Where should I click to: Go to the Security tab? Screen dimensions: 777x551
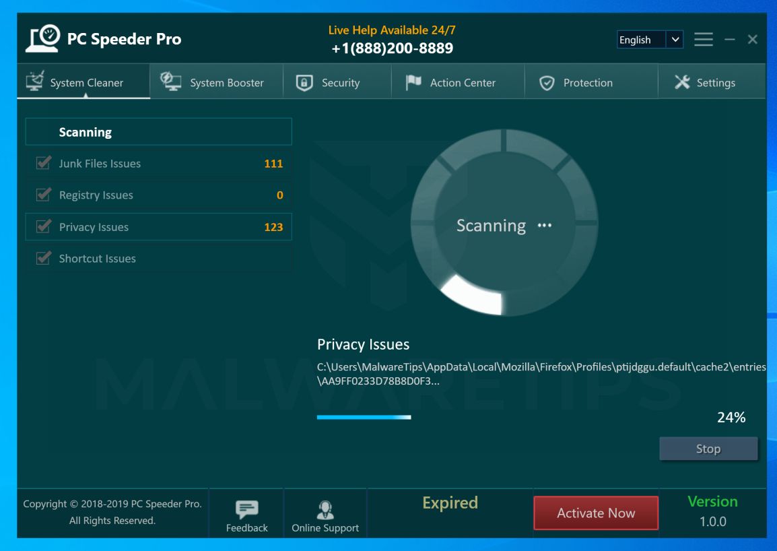337,82
